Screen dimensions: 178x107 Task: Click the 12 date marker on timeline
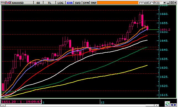[x=102, y=103]
